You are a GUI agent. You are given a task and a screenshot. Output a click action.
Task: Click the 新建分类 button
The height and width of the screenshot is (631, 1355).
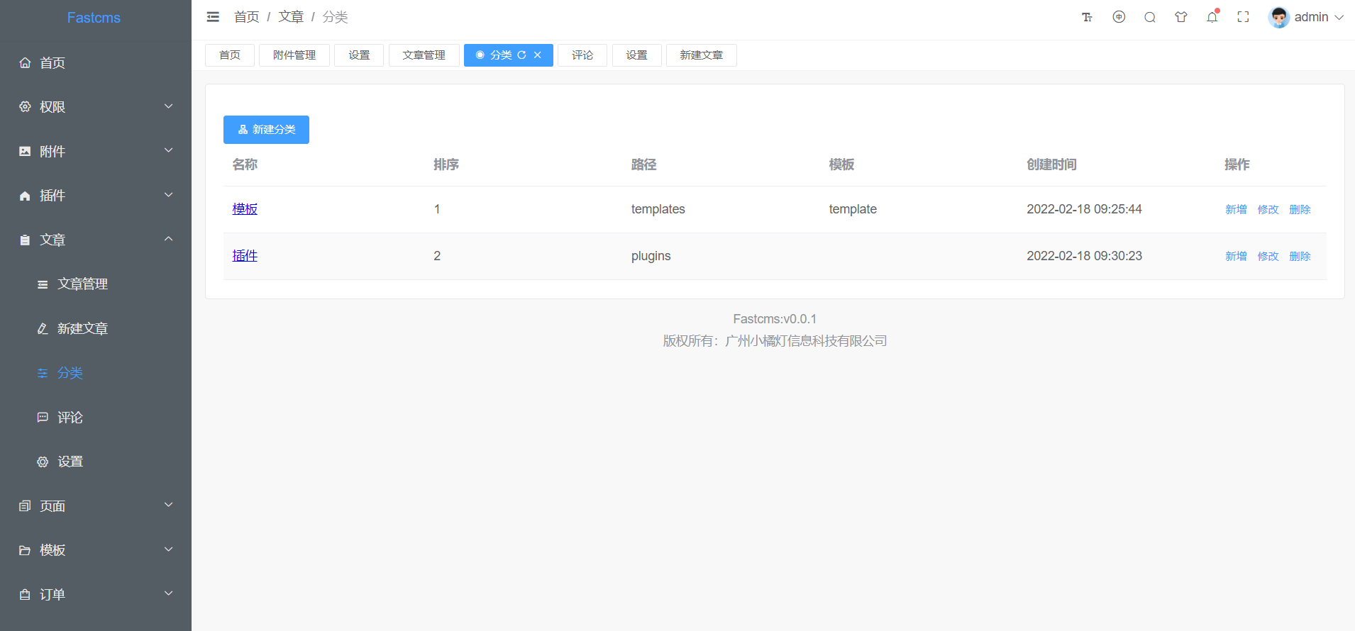coord(266,130)
